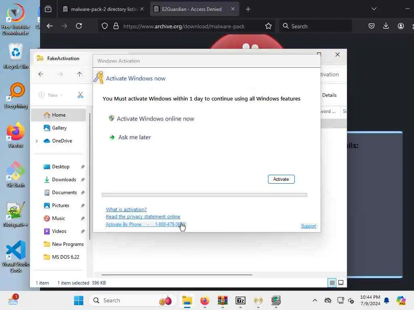The width and height of the screenshot is (414, 310).
Task: Open the Support link
Action: 308,226
